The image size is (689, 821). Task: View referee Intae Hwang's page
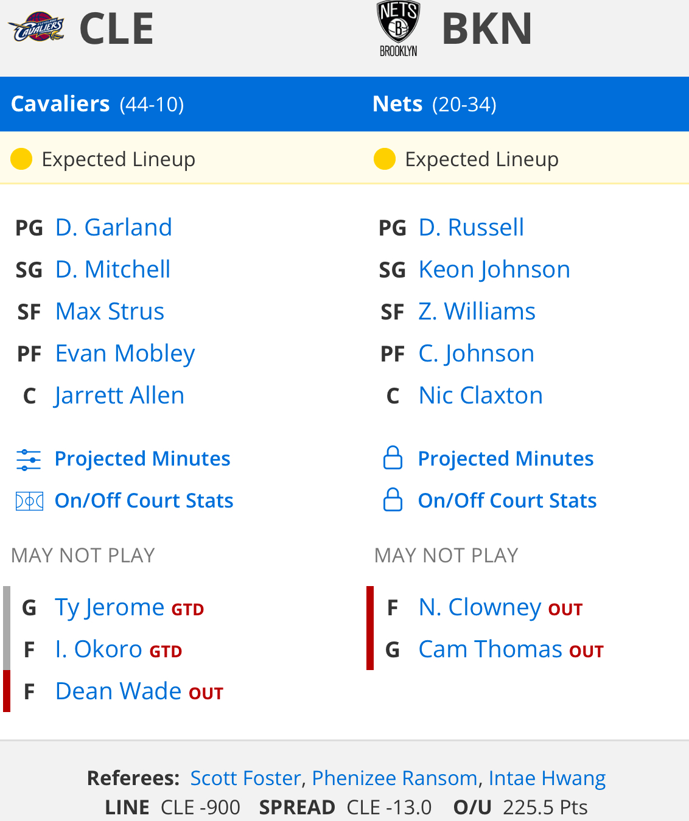547,778
